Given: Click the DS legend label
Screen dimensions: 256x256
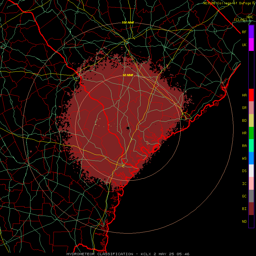Looking at the screenshot, I should point(244,171).
